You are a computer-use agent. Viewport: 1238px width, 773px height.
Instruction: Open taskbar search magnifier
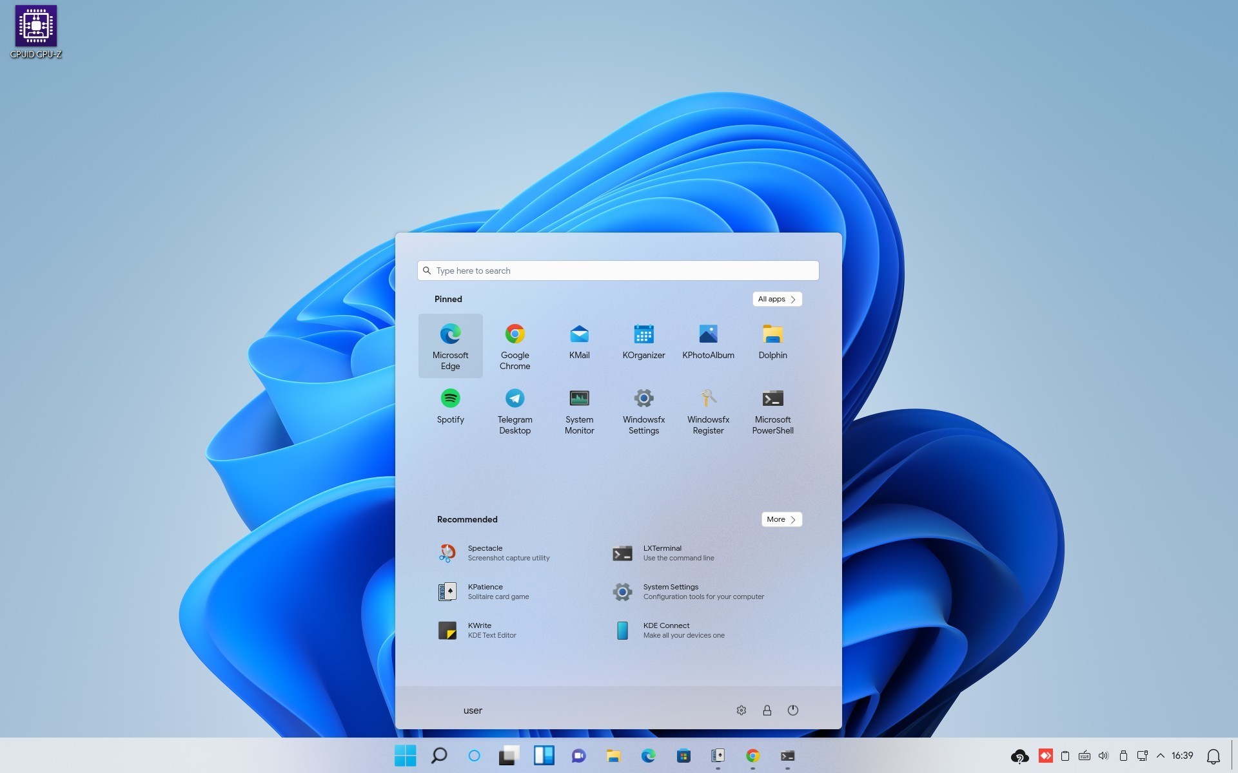(x=439, y=756)
